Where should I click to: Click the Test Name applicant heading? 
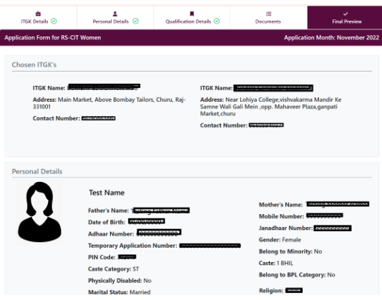107,193
